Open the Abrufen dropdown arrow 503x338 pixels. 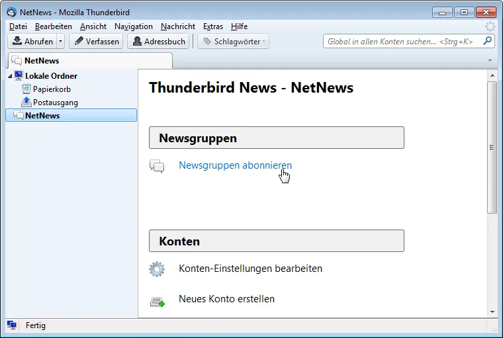coord(61,42)
